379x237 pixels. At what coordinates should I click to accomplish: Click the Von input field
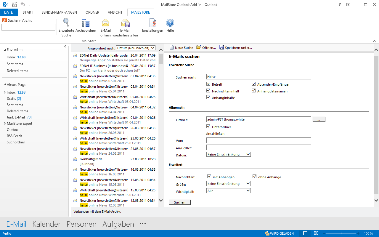coord(259,140)
